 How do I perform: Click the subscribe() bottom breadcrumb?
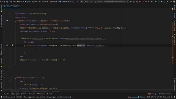tap(56, 91)
